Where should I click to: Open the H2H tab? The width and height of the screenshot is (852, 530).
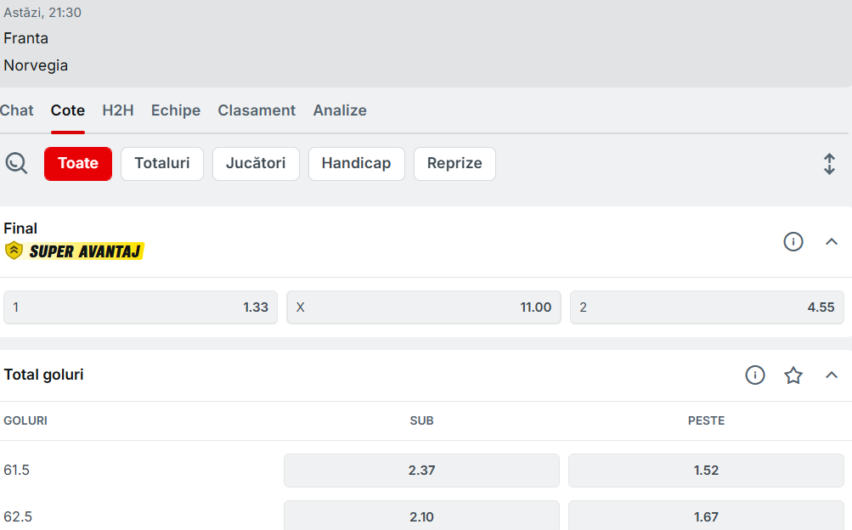pos(117,110)
